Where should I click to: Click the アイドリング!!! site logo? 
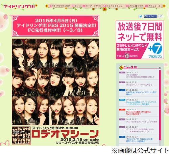click(19, 6)
